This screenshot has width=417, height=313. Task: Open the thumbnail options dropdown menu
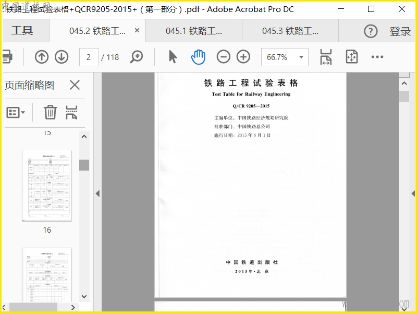pyautogui.click(x=16, y=113)
